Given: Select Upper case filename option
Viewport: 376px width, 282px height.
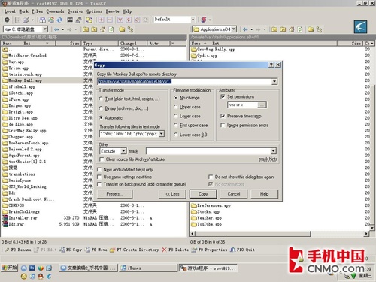Looking at the screenshot, I should (x=176, y=107).
